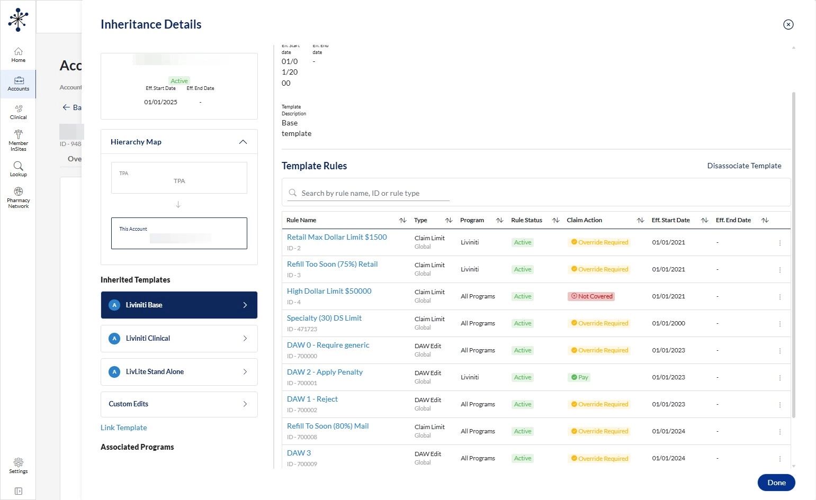Screen dimensions: 816x500
Task: Open Settings gear in sidebar
Action: (x=18, y=466)
